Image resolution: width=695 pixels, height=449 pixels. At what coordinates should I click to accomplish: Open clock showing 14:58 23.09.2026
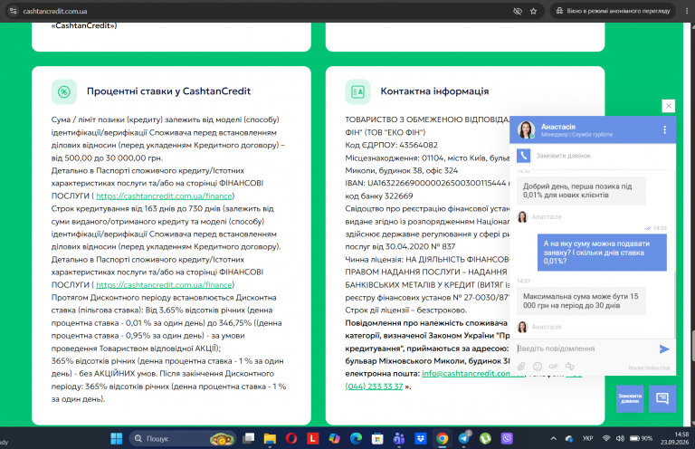(x=674, y=438)
